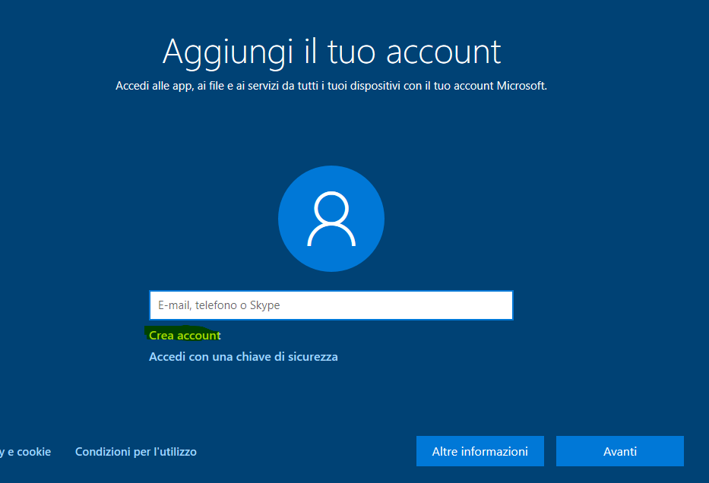The image size is (709, 483).
Task: Click the Aggiungi il tuo account heading
Action: tap(331, 53)
